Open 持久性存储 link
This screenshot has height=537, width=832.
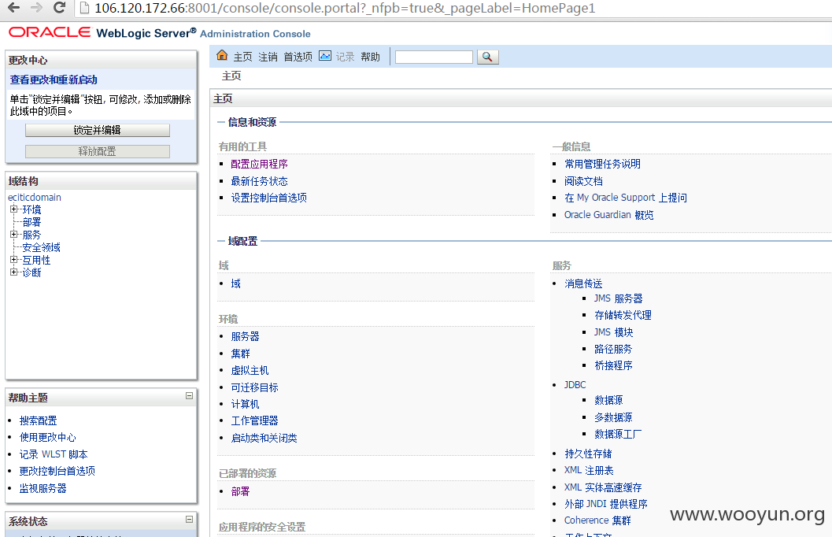[x=588, y=454]
